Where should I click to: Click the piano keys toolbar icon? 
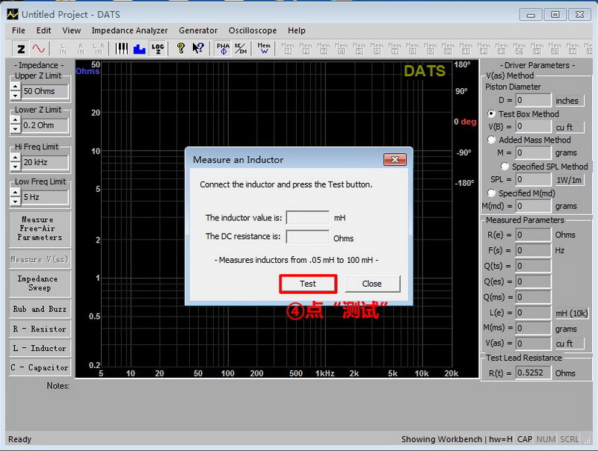tap(121, 49)
